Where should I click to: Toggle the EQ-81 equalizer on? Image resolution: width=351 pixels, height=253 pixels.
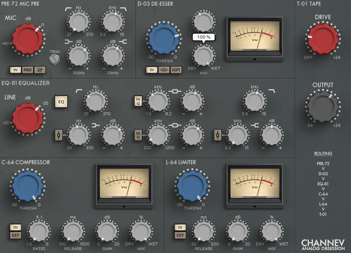click(61, 102)
